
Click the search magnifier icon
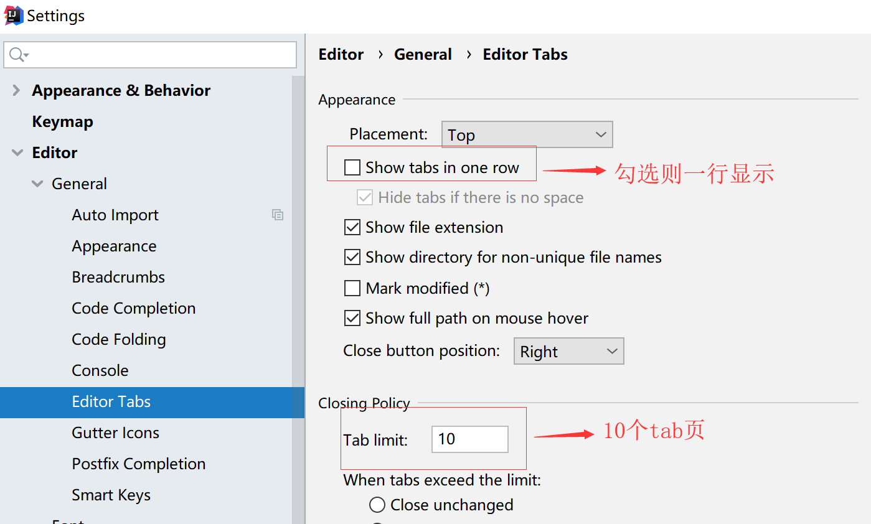19,55
